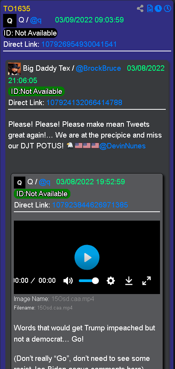Open the @DevinNunes mention link
Viewport: 175px width, 369px height.
122,146
